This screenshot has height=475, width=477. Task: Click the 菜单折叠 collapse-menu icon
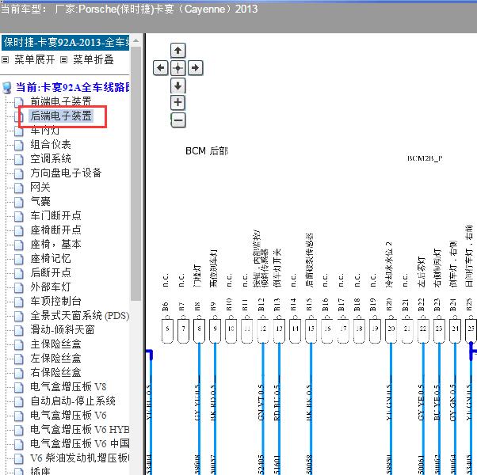point(63,59)
